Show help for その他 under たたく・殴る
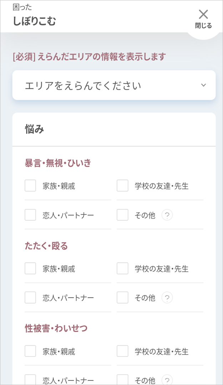Viewport: 223px width, 385px height. click(167, 297)
